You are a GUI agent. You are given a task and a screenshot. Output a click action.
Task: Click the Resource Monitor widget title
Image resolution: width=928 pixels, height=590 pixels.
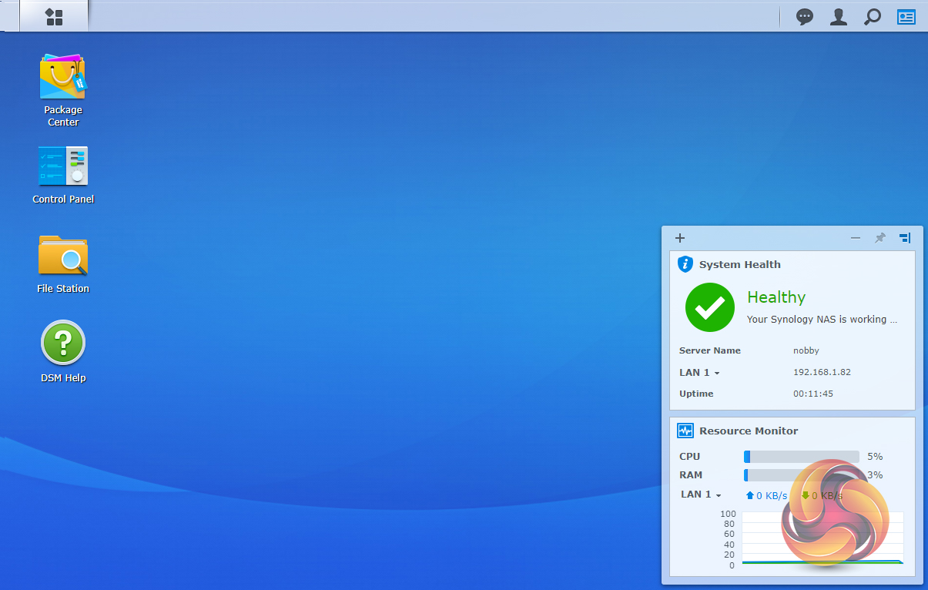pyautogui.click(x=749, y=431)
